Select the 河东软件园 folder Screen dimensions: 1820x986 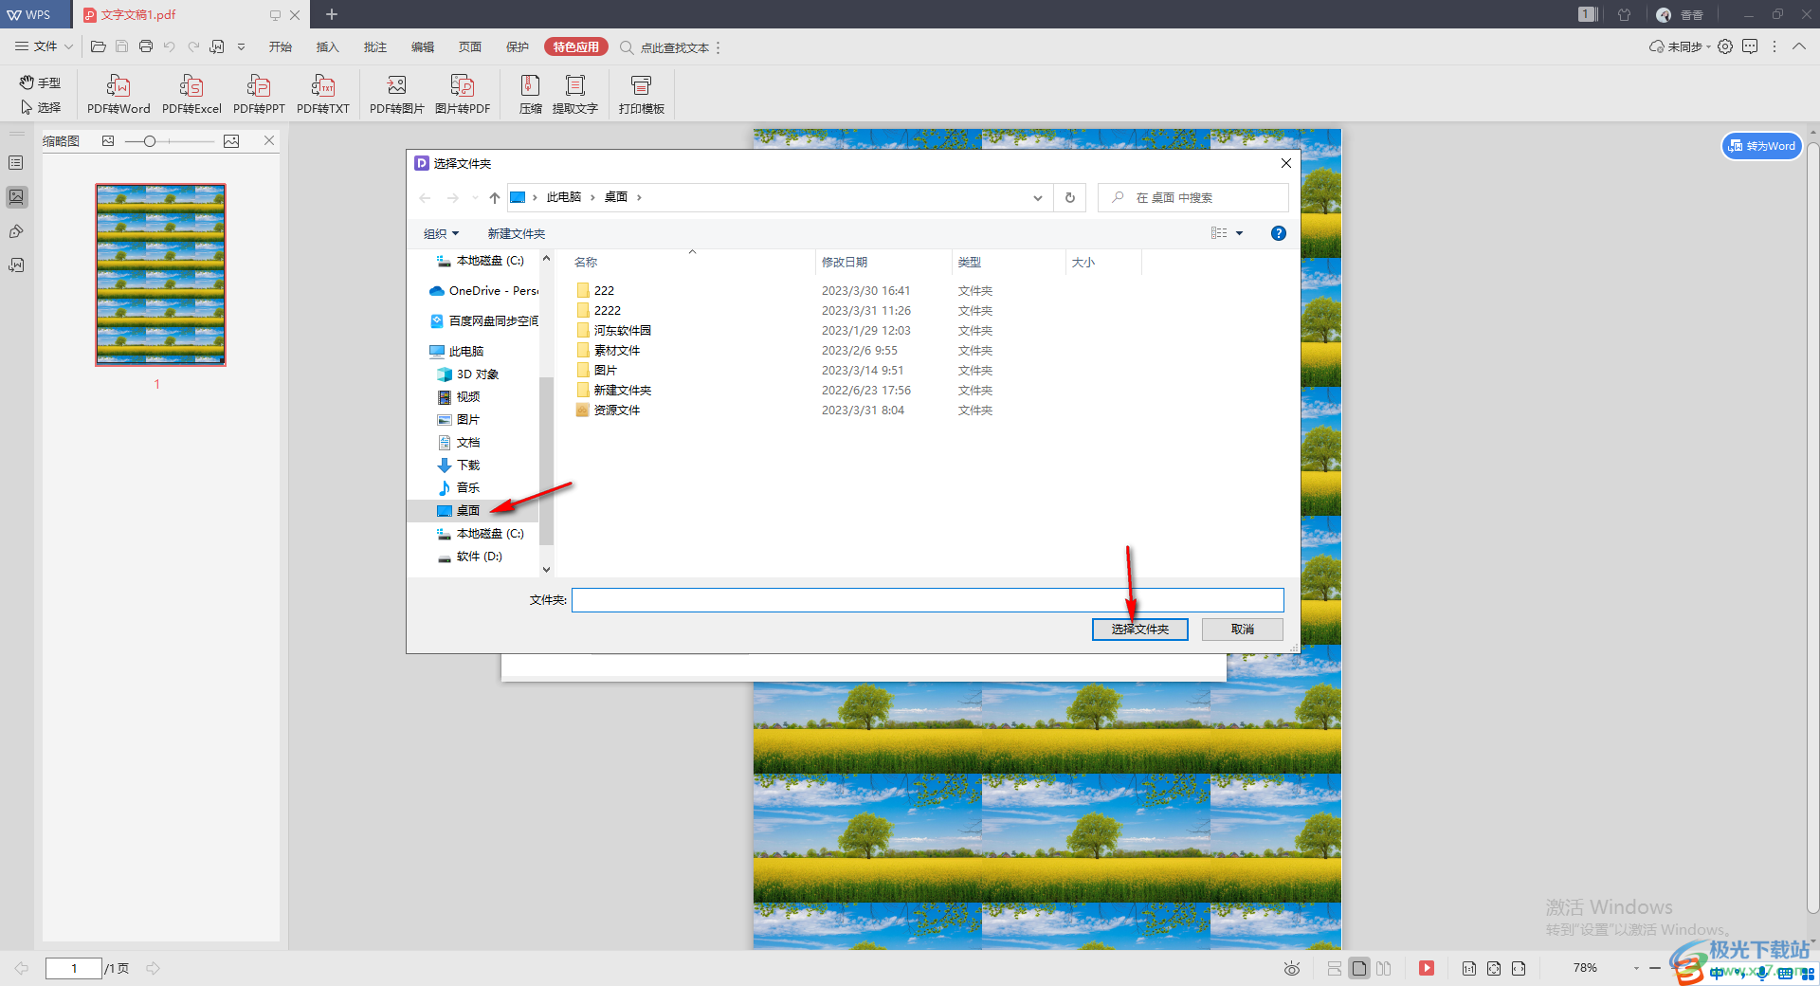tap(623, 331)
